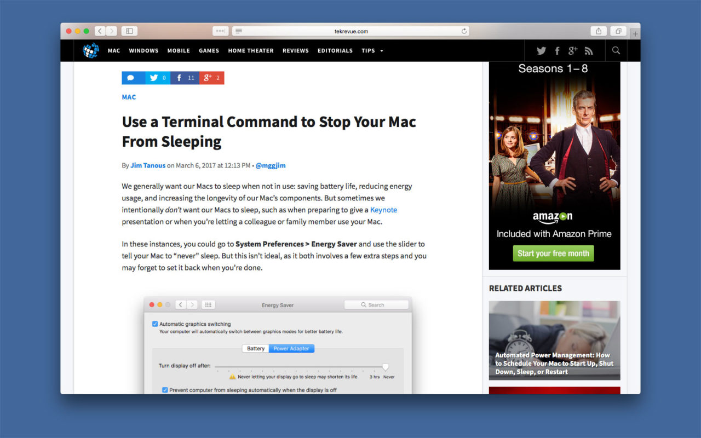This screenshot has width=701, height=438.
Task: Follow the Keynote link
Action: [383, 210]
